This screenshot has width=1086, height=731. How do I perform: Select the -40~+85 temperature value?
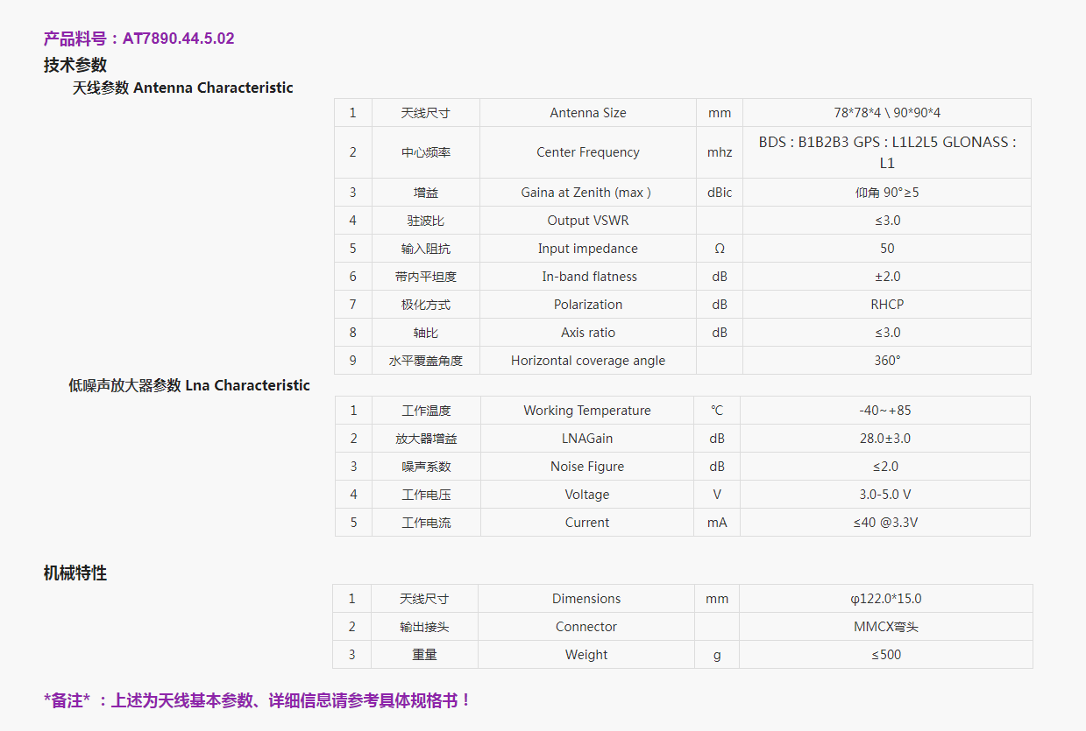[885, 411]
